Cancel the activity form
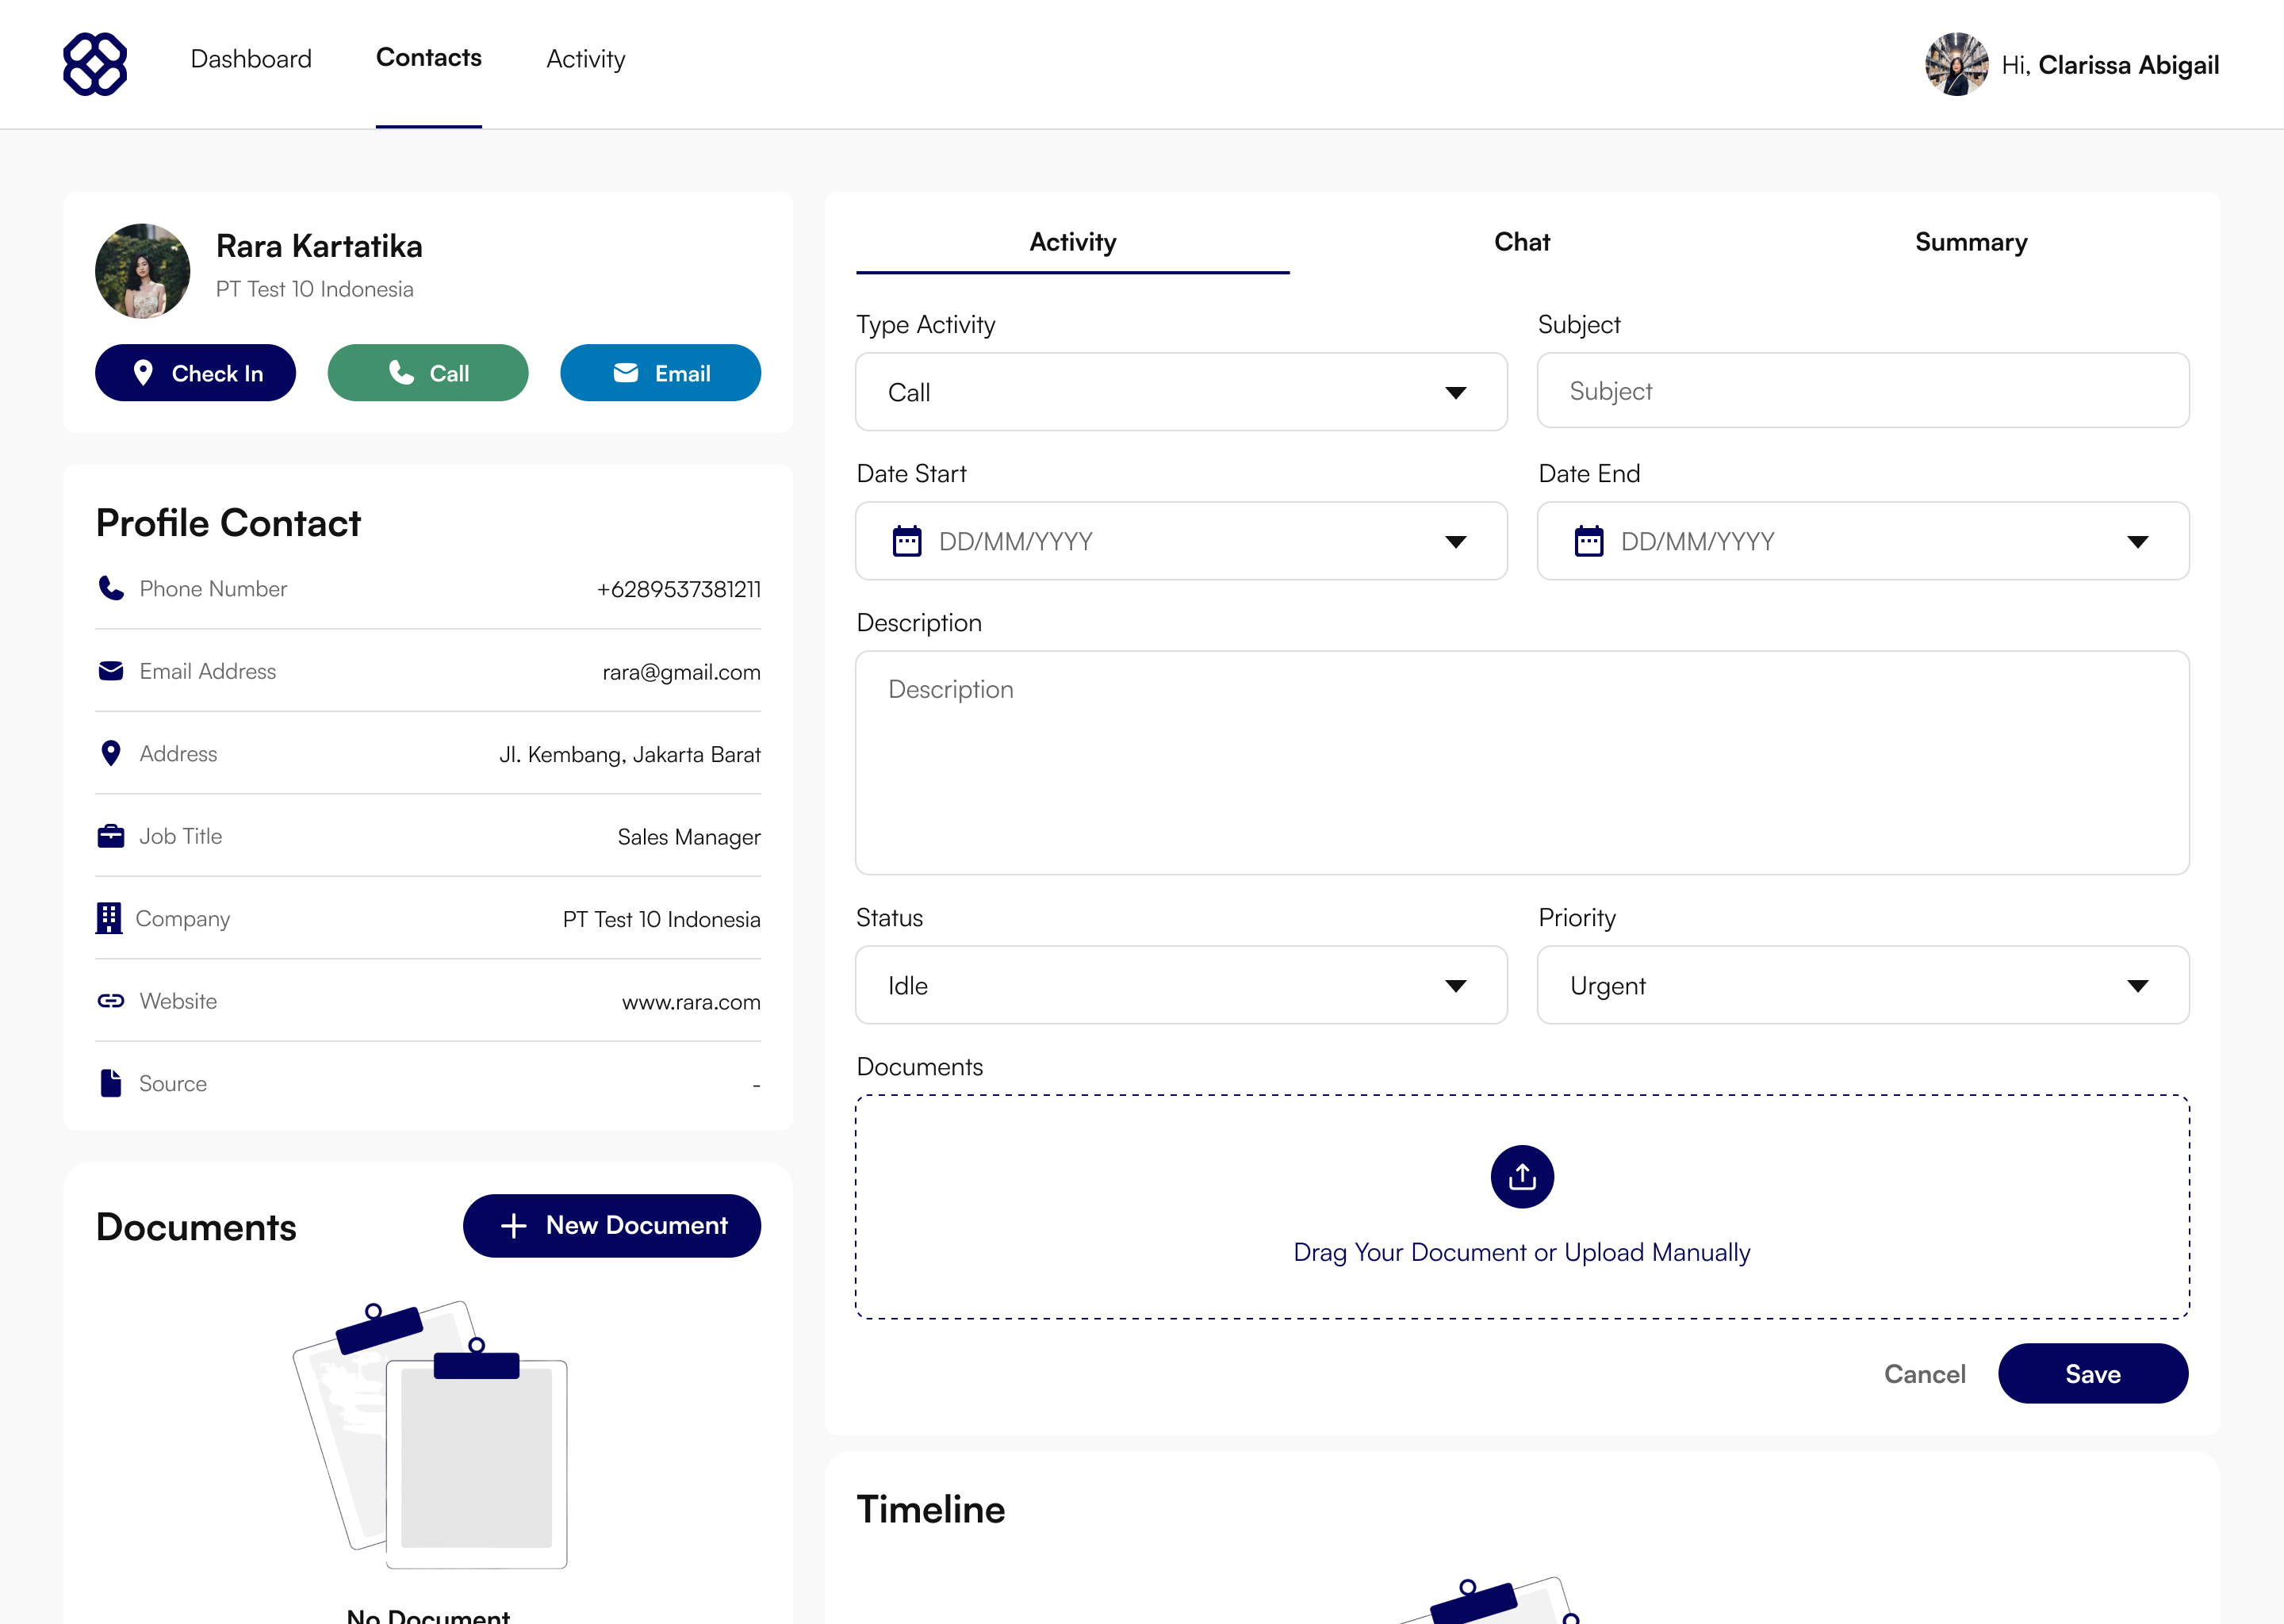The height and width of the screenshot is (1624, 2284). coord(1925,1374)
